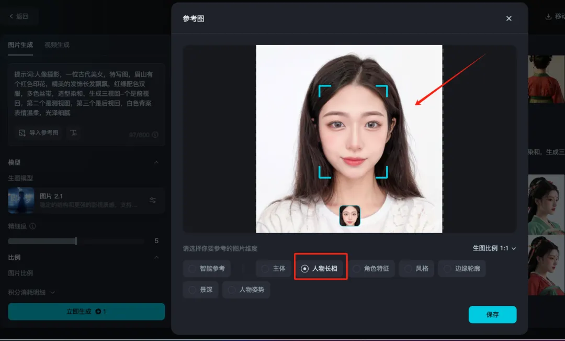This screenshot has width=565, height=341.
Task: Switch to the 图片生成 tab
Action: (20, 45)
